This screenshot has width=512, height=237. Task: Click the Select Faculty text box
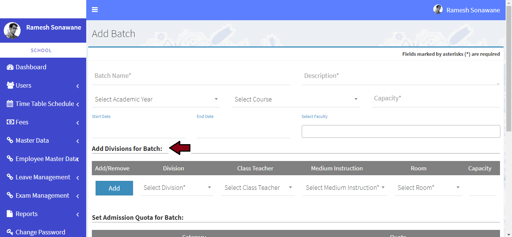401,131
